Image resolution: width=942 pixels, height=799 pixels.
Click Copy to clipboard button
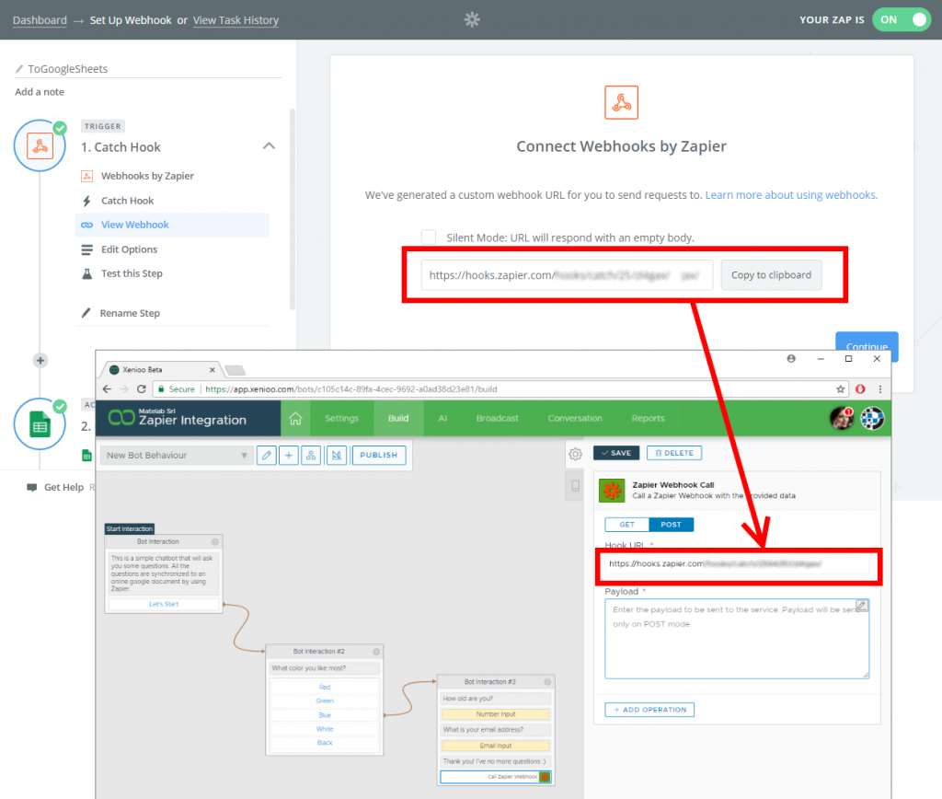click(x=771, y=275)
